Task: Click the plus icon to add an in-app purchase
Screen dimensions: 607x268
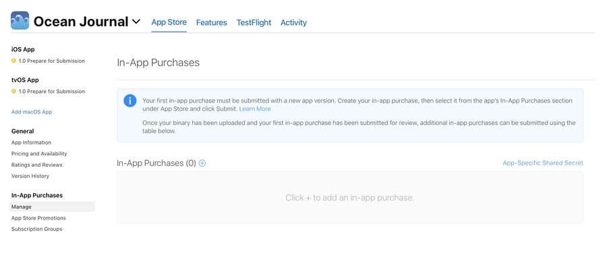Action: point(202,163)
